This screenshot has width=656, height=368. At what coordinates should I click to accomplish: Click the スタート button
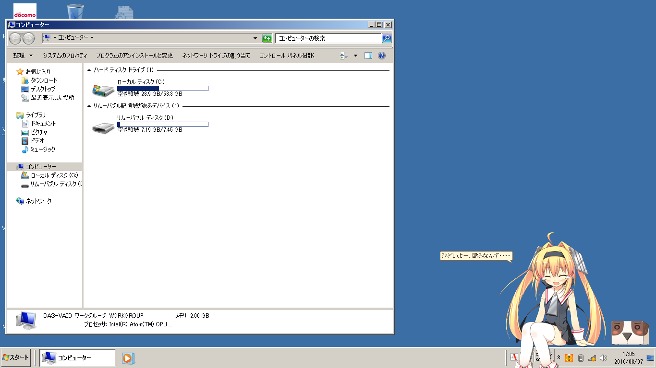pyautogui.click(x=16, y=357)
